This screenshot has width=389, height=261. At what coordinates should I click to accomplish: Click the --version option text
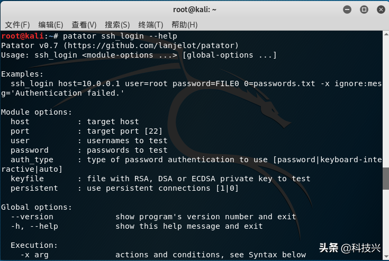click(32, 217)
